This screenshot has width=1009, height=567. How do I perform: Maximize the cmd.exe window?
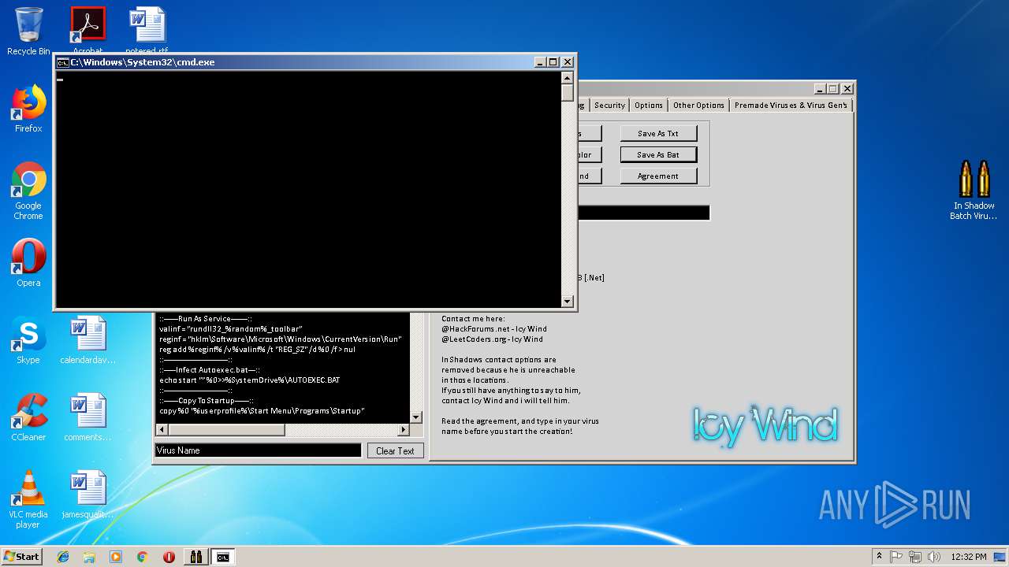(553, 62)
